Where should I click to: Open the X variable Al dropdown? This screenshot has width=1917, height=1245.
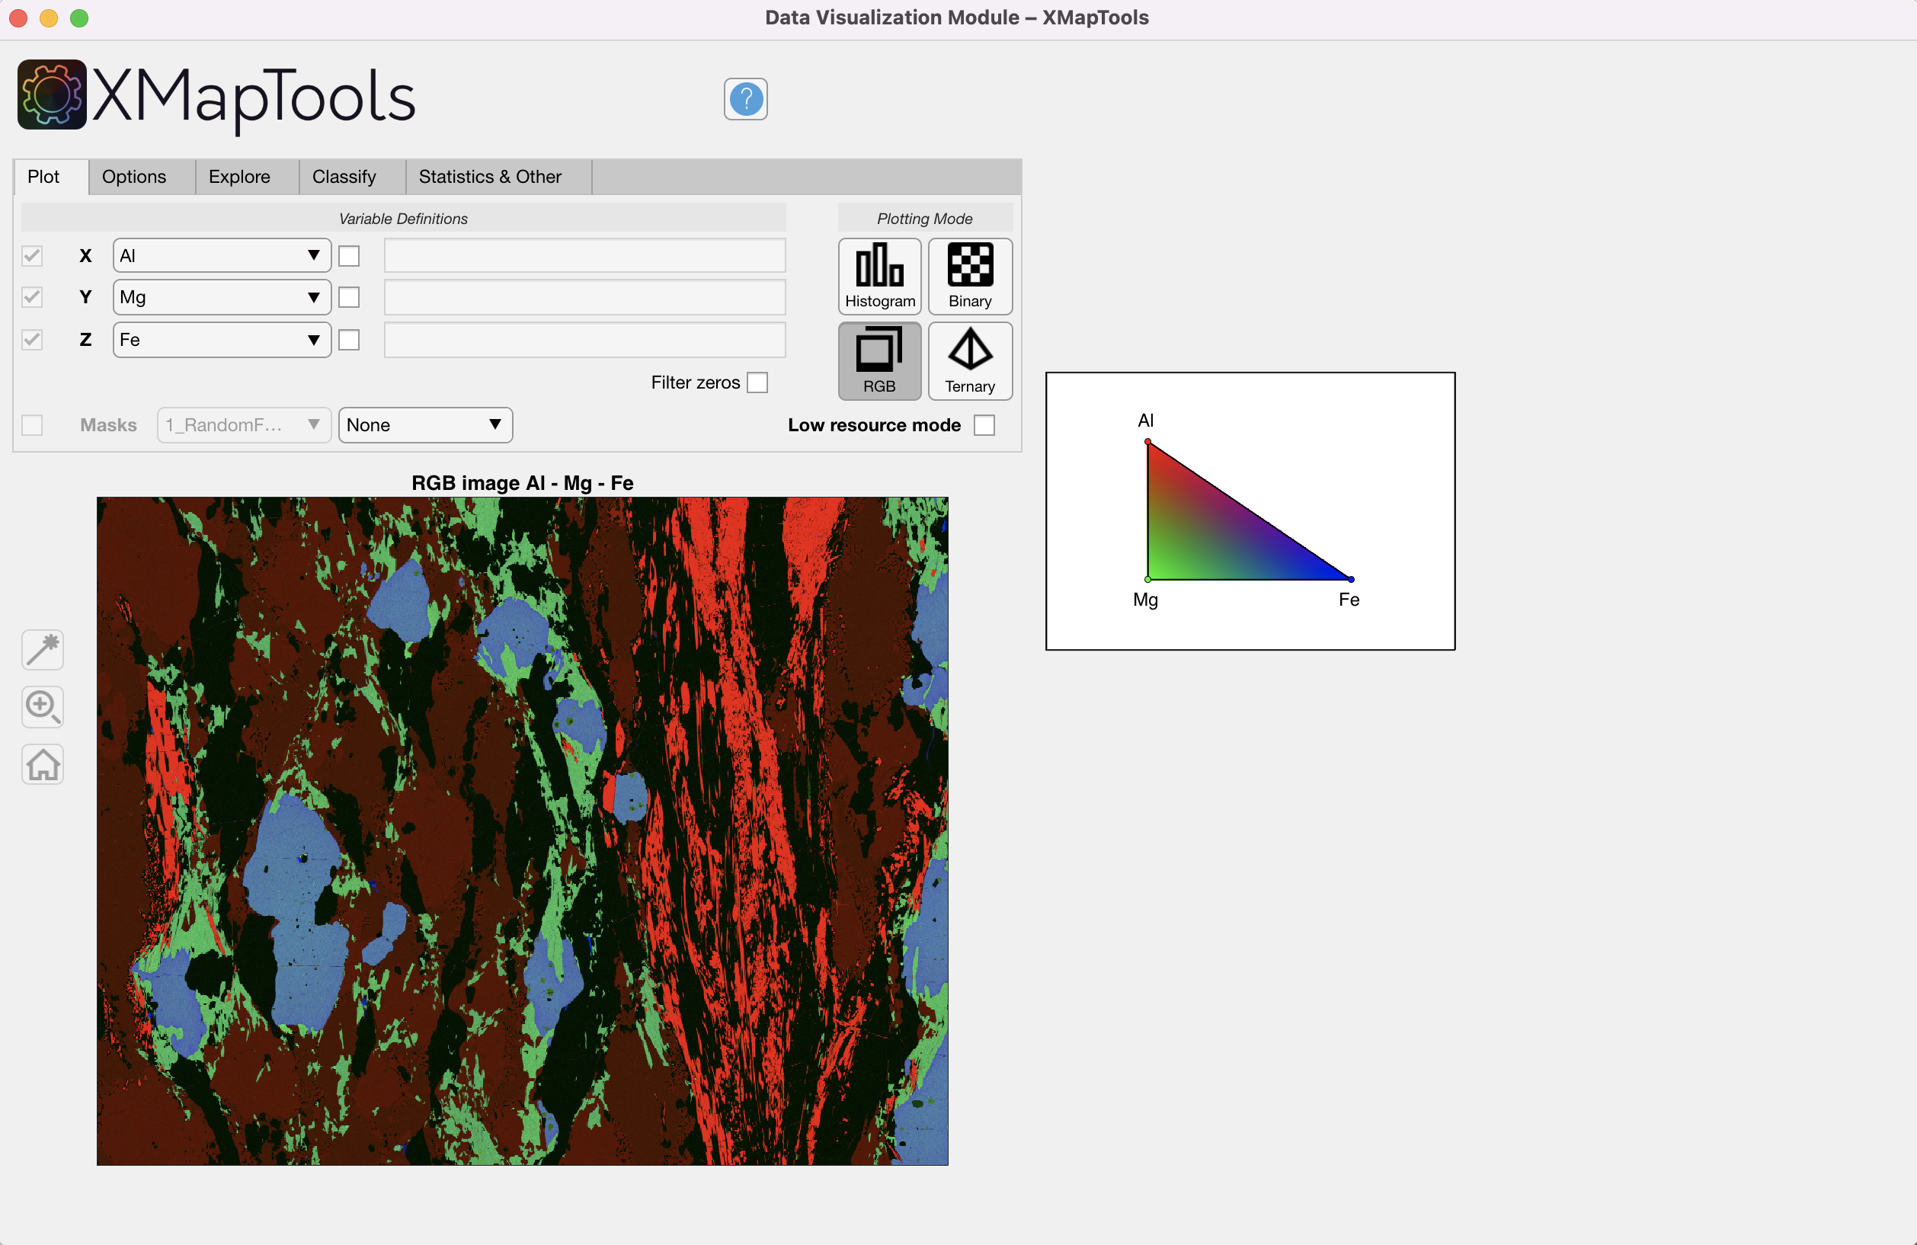222,256
